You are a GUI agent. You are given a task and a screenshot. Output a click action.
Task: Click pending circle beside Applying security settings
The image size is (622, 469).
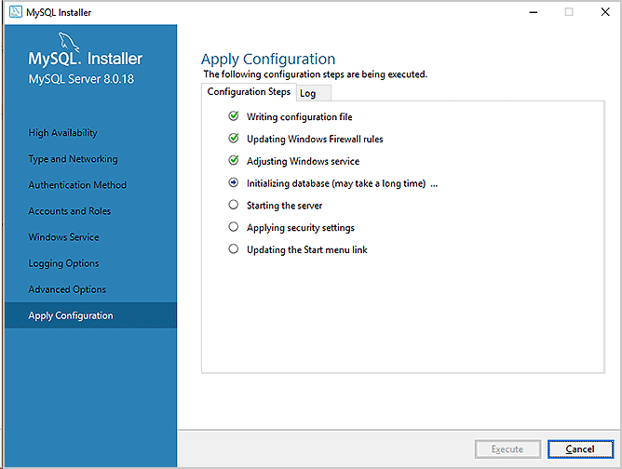[234, 227]
